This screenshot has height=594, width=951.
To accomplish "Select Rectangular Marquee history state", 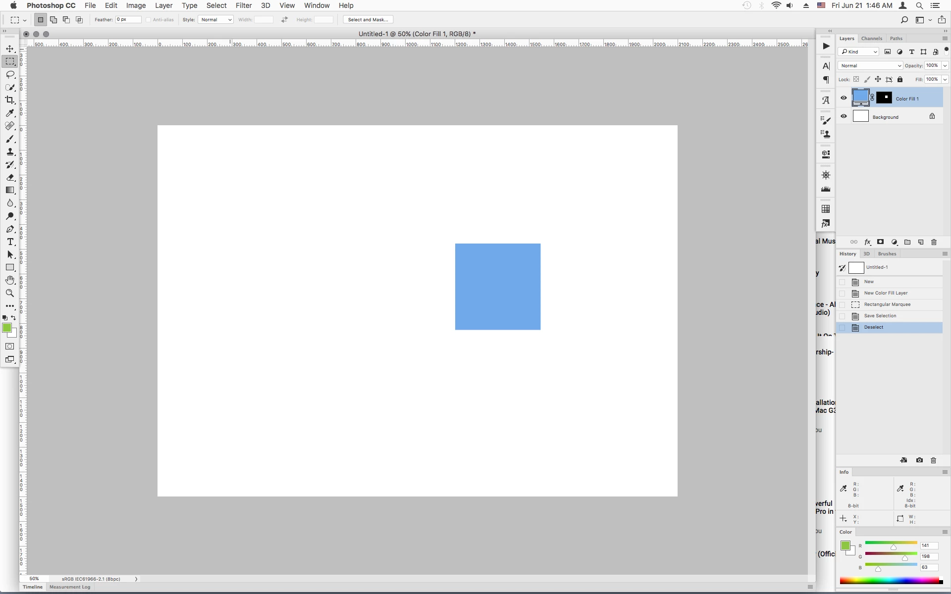I will click(887, 304).
